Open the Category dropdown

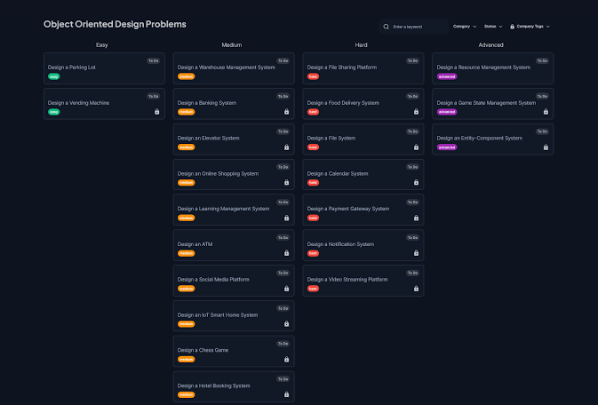pos(465,27)
